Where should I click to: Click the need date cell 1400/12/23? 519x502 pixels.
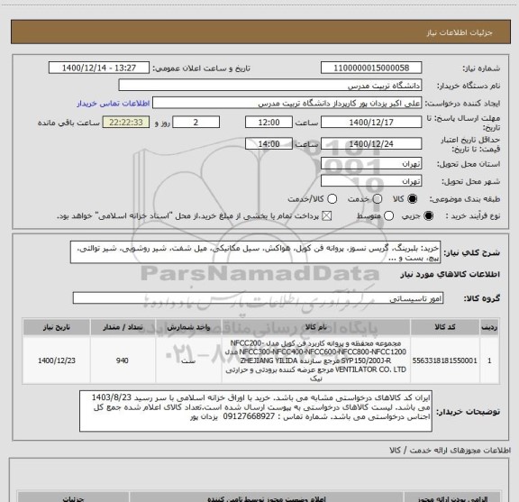pyautogui.click(x=56, y=361)
